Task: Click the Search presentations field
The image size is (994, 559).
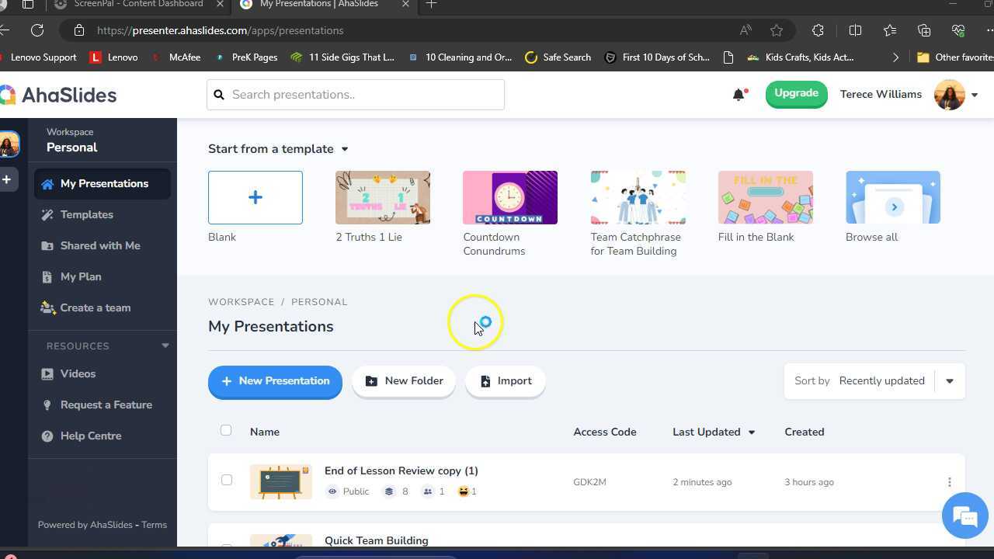Action: pyautogui.click(x=356, y=95)
